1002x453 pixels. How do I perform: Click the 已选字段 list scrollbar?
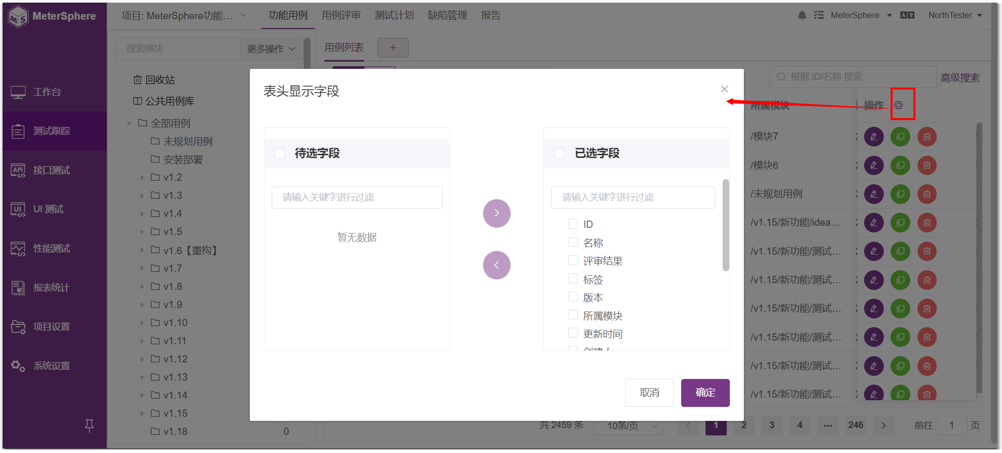click(726, 225)
